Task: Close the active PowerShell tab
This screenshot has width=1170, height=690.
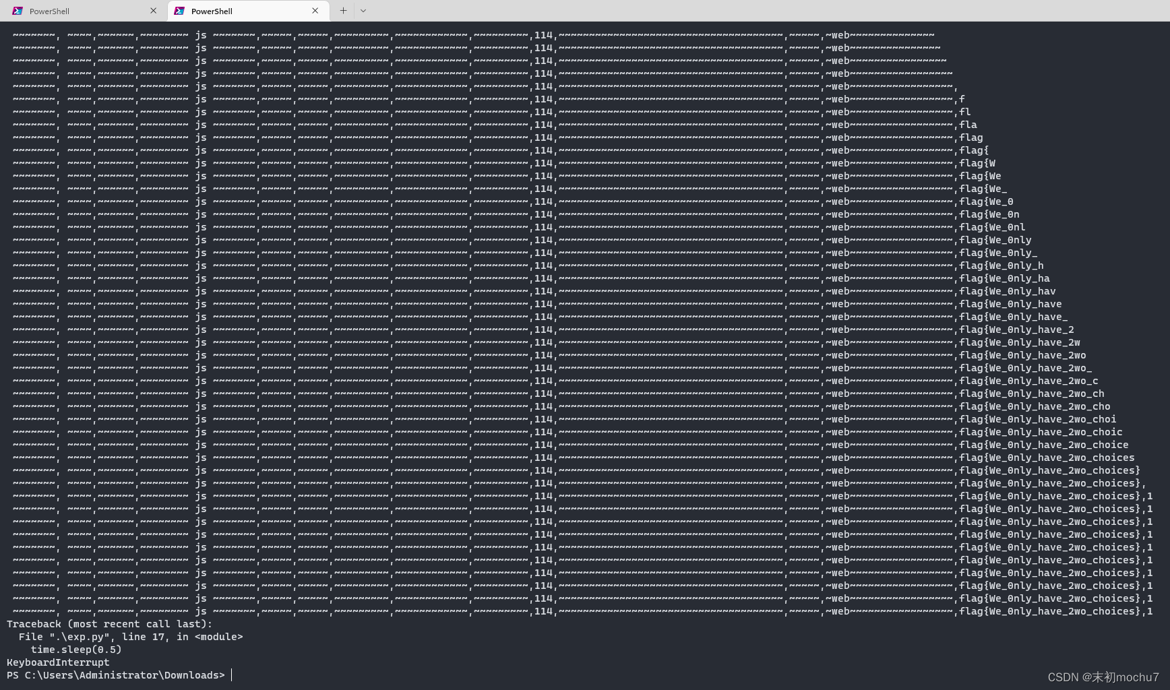Action: [x=315, y=11]
